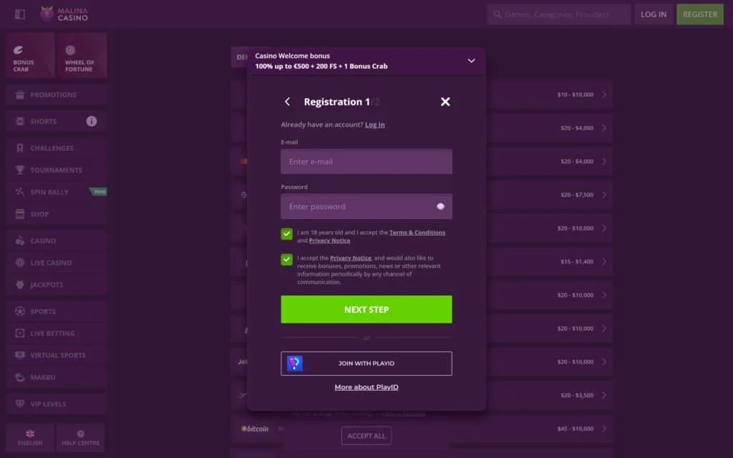Go back with registration back arrow

click(287, 102)
